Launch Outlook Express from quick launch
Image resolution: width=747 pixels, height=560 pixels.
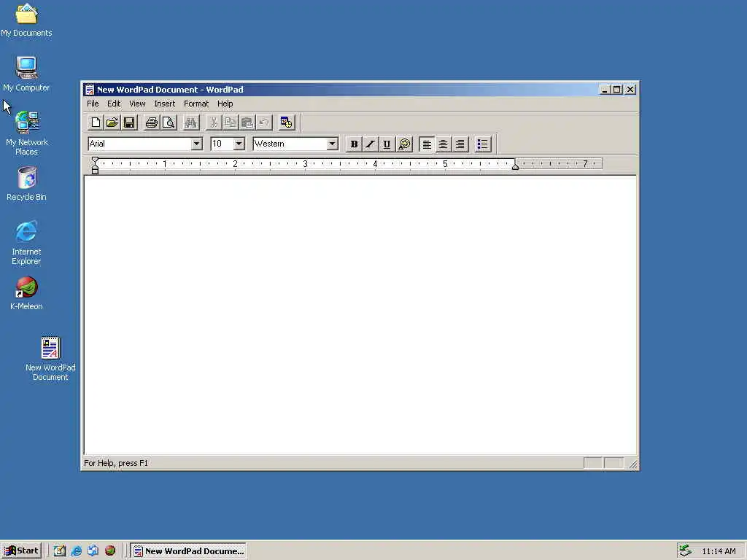(93, 551)
